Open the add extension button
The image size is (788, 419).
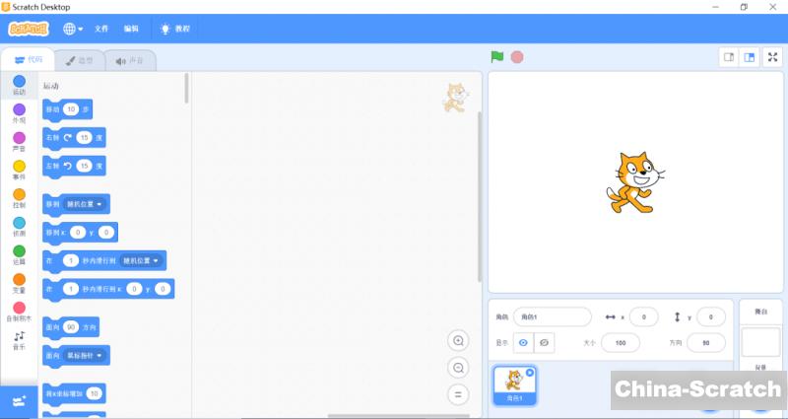19,399
